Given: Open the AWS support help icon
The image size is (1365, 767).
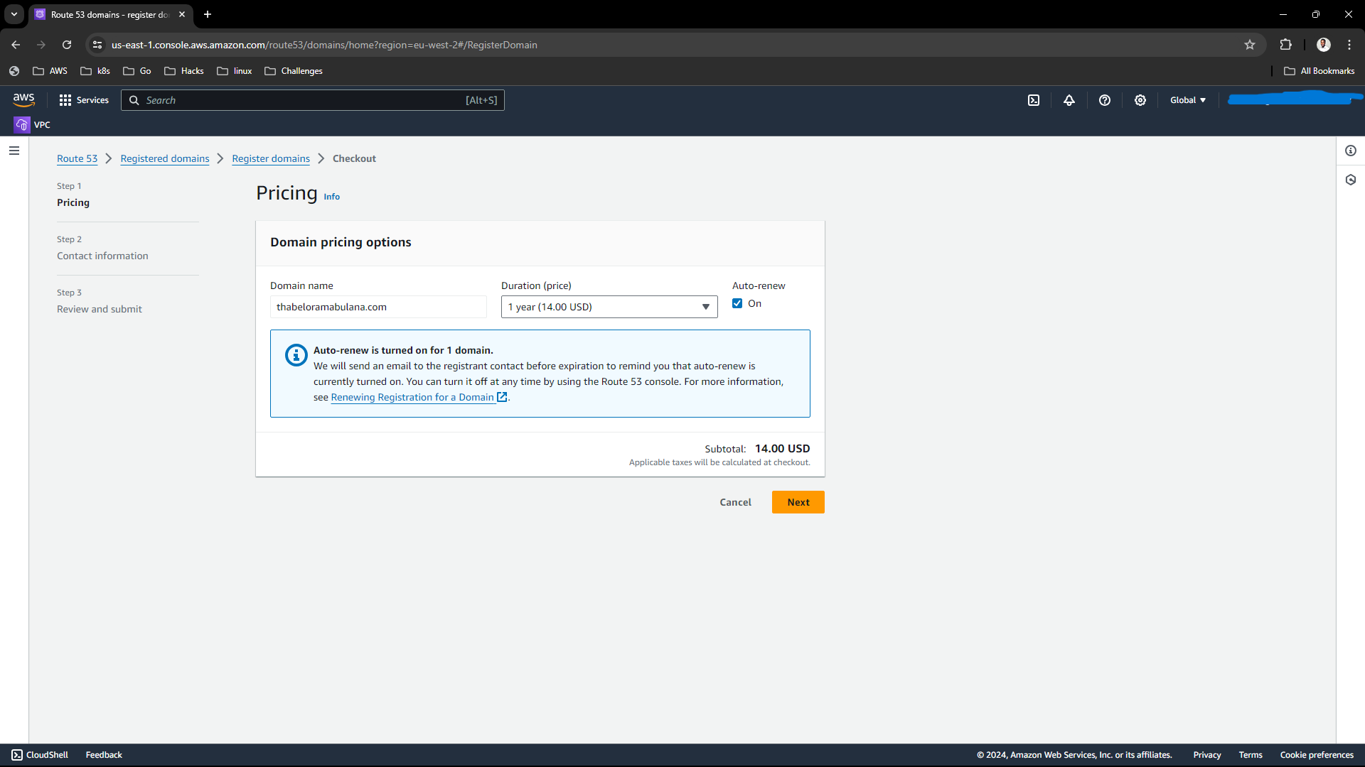Looking at the screenshot, I should pos(1105,100).
